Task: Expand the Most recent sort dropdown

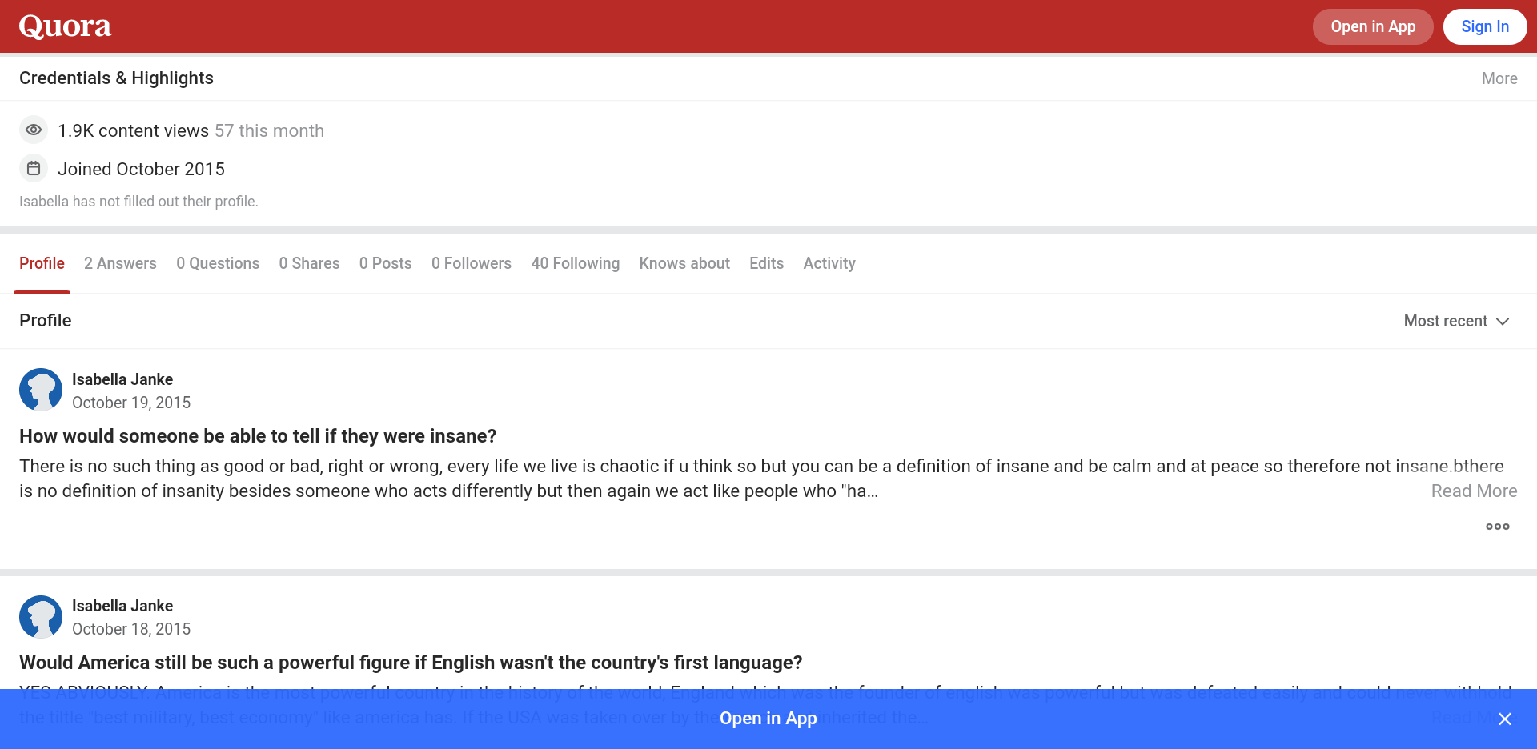Action: pos(1457,321)
